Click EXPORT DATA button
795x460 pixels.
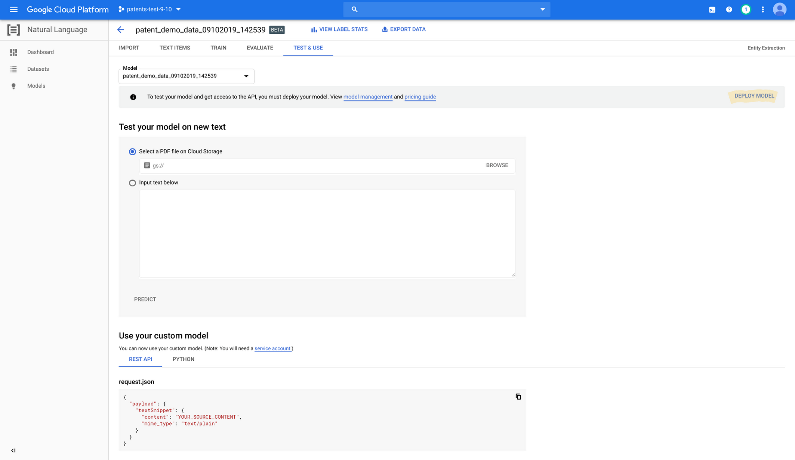pos(404,29)
